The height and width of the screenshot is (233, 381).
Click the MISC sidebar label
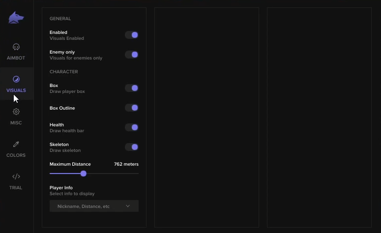tap(16, 123)
